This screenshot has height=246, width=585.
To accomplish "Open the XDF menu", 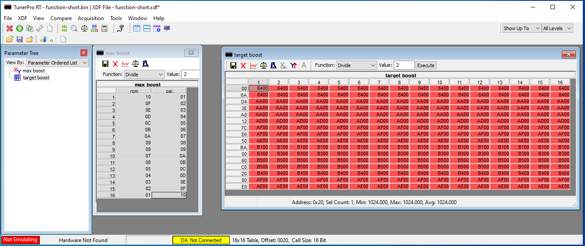I will (22, 18).
